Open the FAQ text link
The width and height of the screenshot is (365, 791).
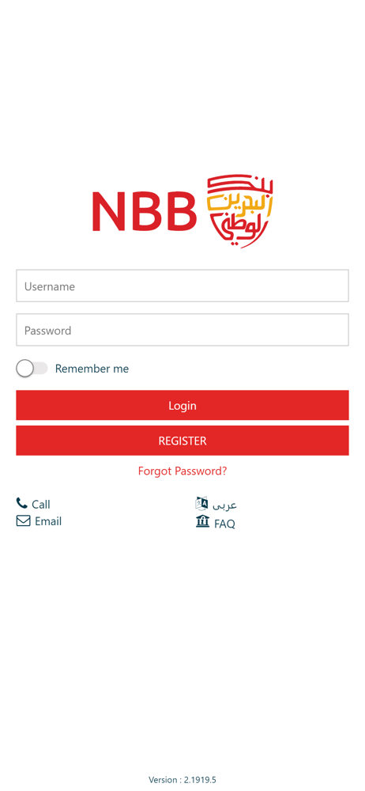point(225,524)
